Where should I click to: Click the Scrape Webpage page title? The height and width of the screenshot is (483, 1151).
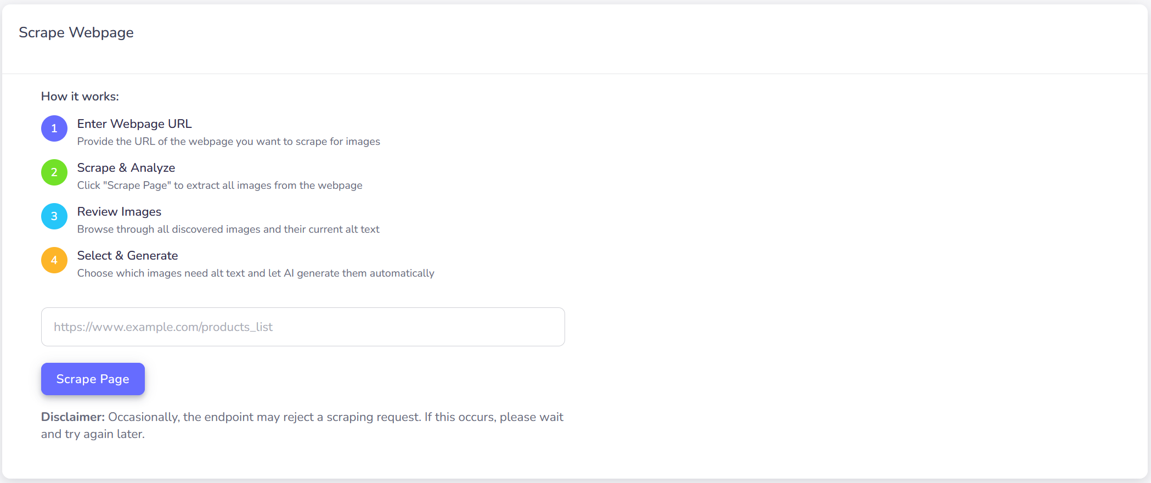tap(76, 32)
